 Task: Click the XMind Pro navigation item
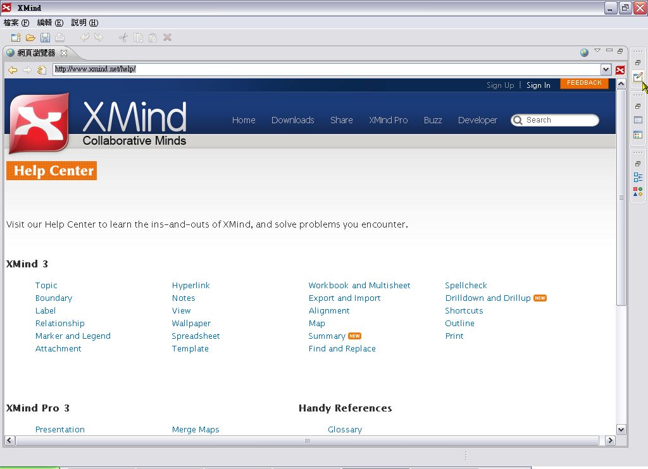388,120
